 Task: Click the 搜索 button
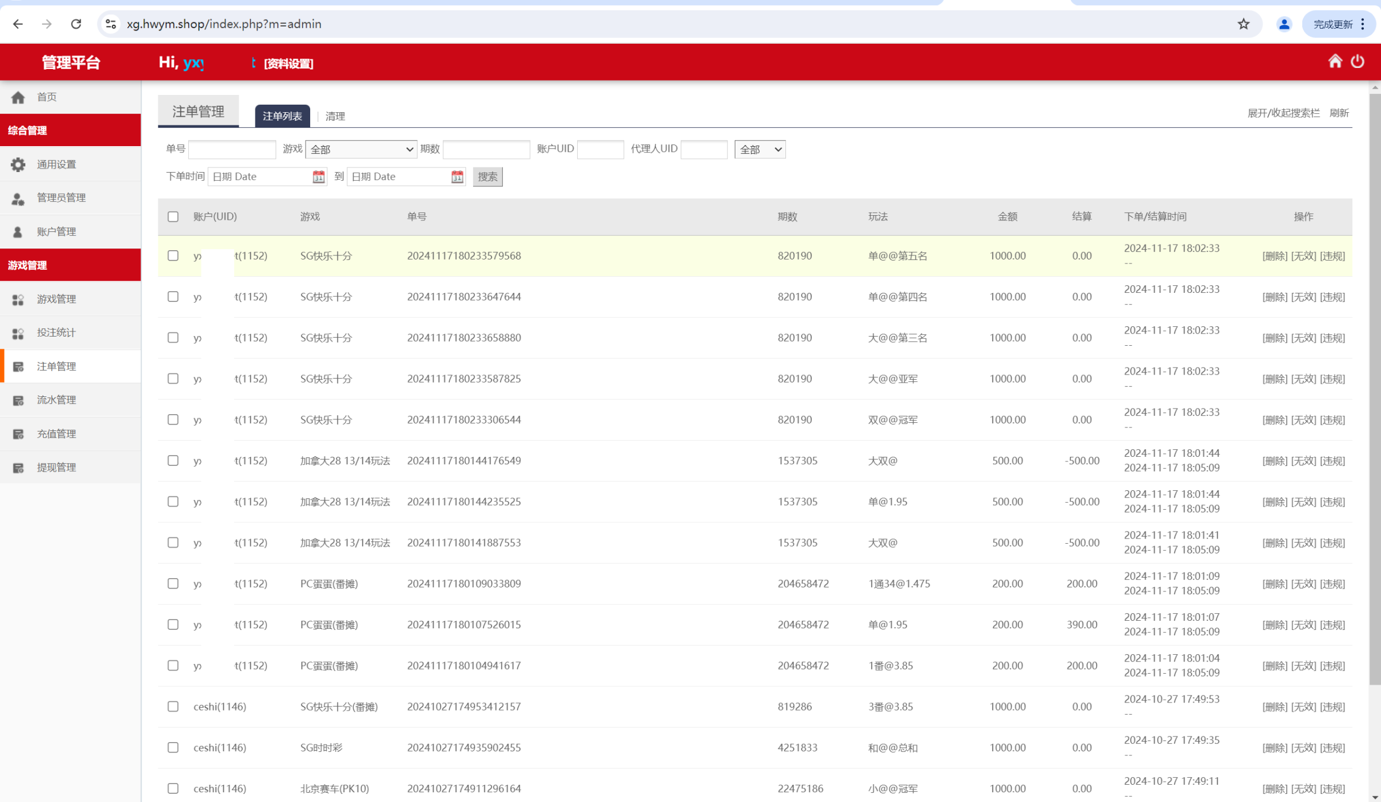click(x=487, y=177)
